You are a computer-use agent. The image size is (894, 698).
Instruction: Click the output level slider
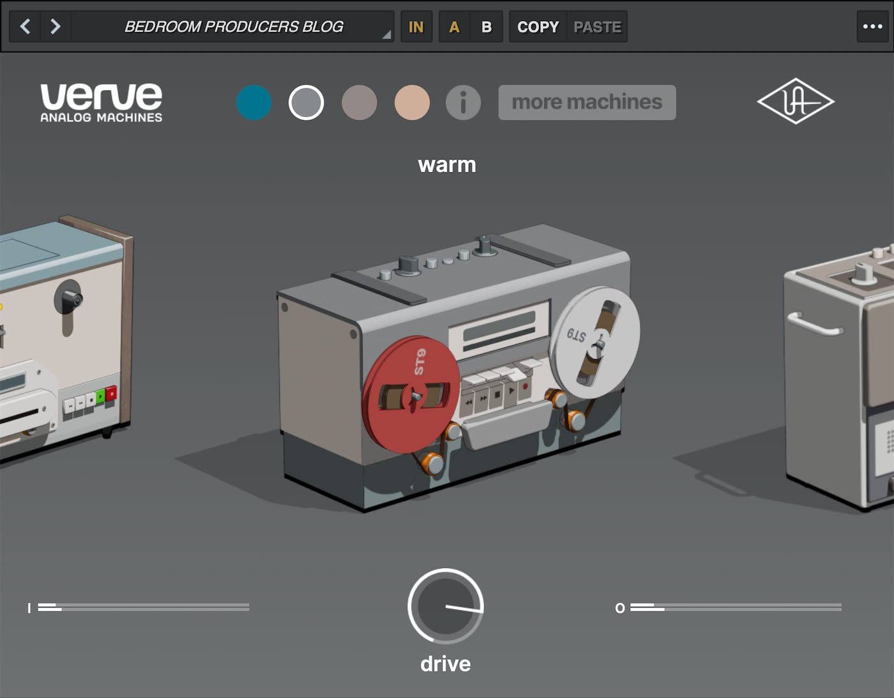736,607
